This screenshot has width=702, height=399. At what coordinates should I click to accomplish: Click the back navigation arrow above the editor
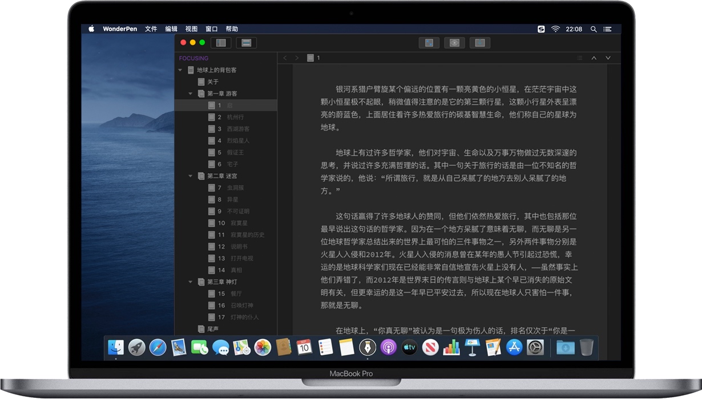[x=285, y=58]
